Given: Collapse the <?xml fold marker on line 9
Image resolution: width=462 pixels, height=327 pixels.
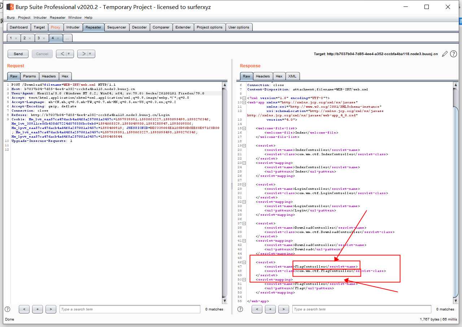Looking at the screenshot, I should point(244,98).
